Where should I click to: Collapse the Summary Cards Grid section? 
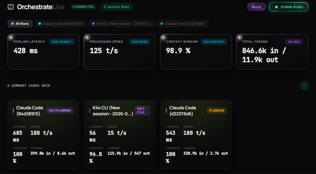304,85
